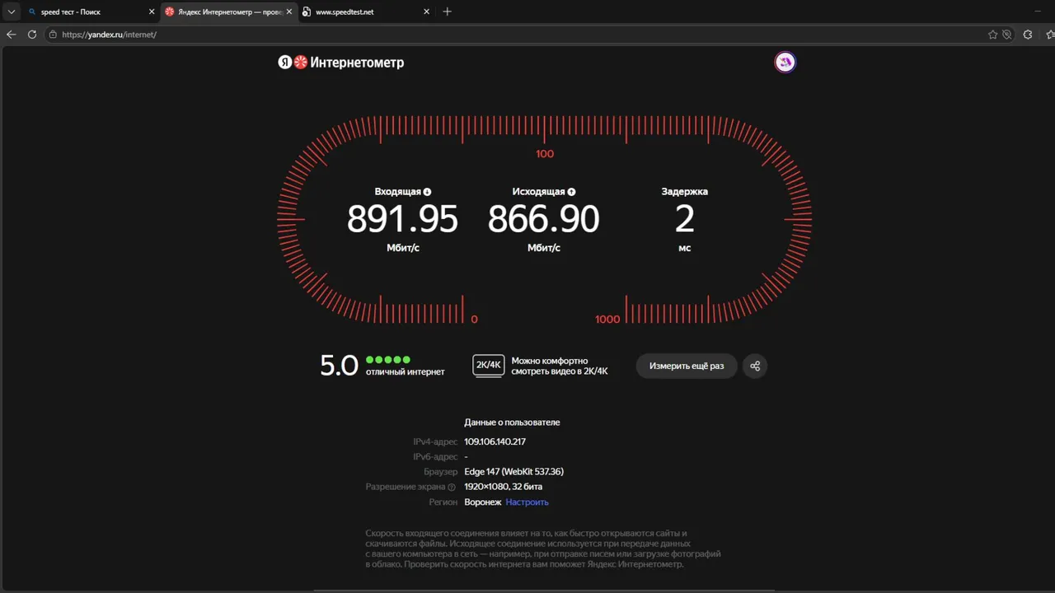Click the region name Воронеж
The height and width of the screenshot is (593, 1055).
[x=482, y=502]
